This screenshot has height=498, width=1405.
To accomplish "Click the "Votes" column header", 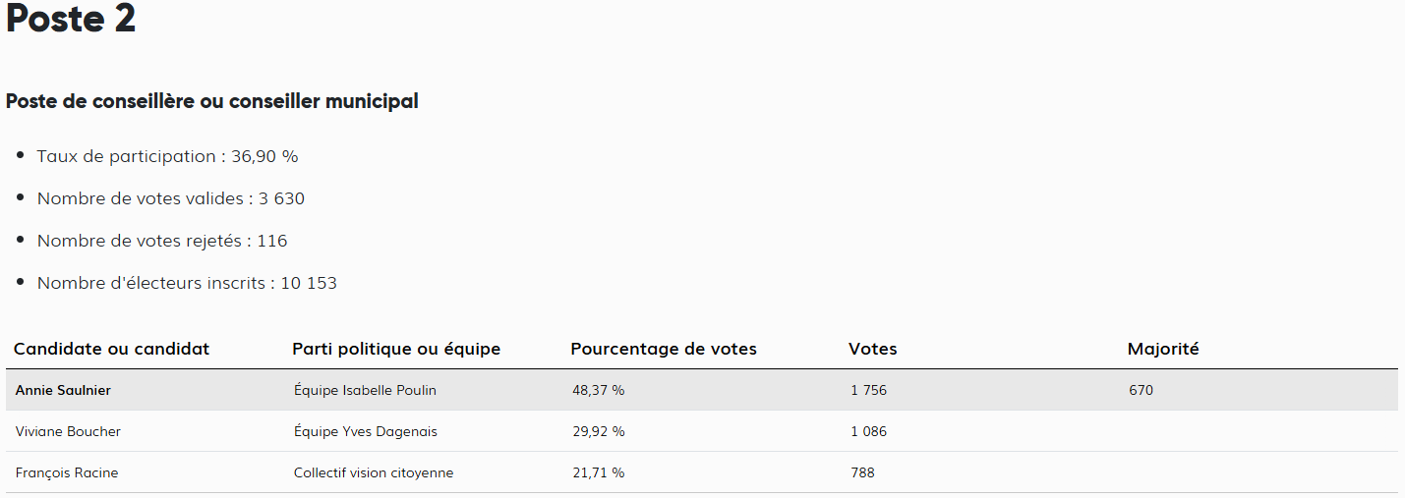I will click(873, 349).
